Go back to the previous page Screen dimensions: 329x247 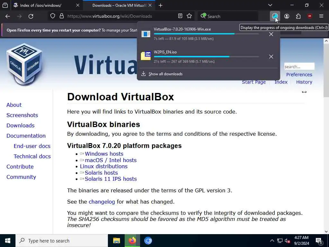(x=8, y=16)
